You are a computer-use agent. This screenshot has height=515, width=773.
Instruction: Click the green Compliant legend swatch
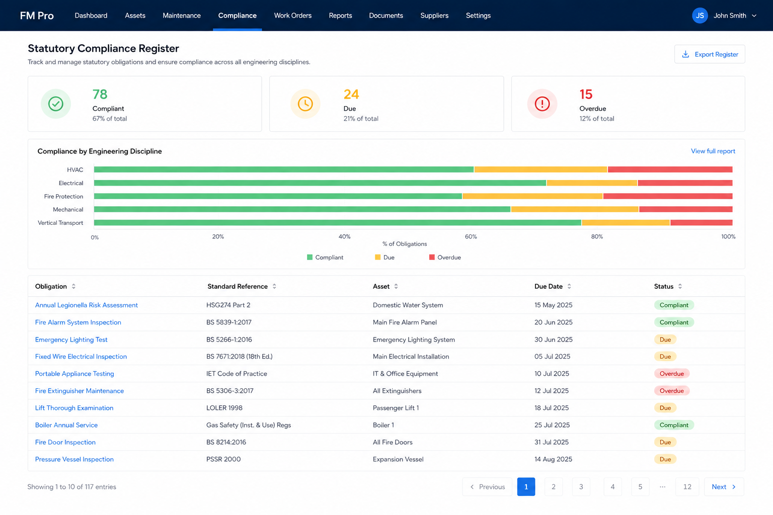[310, 257]
